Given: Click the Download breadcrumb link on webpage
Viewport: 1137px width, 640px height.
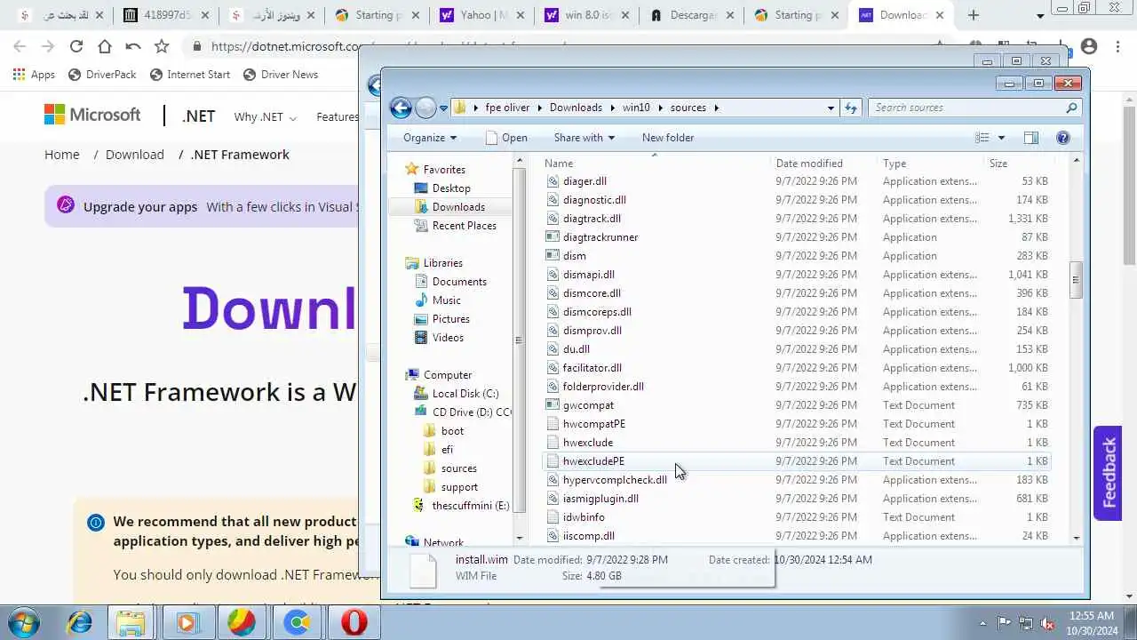Looking at the screenshot, I should 135,155.
